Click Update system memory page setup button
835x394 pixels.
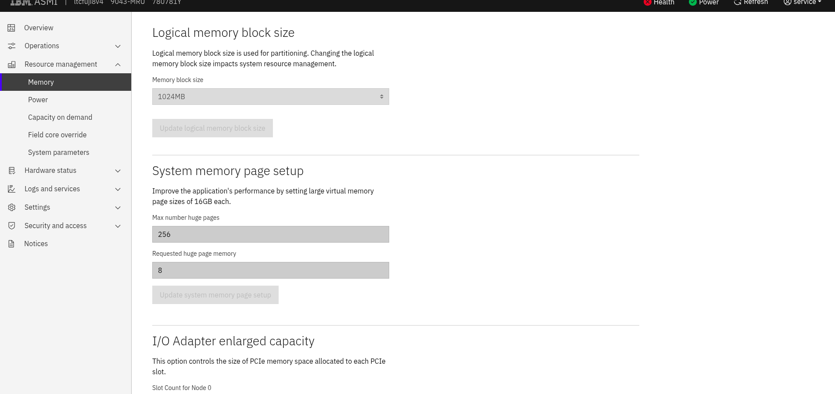215,295
